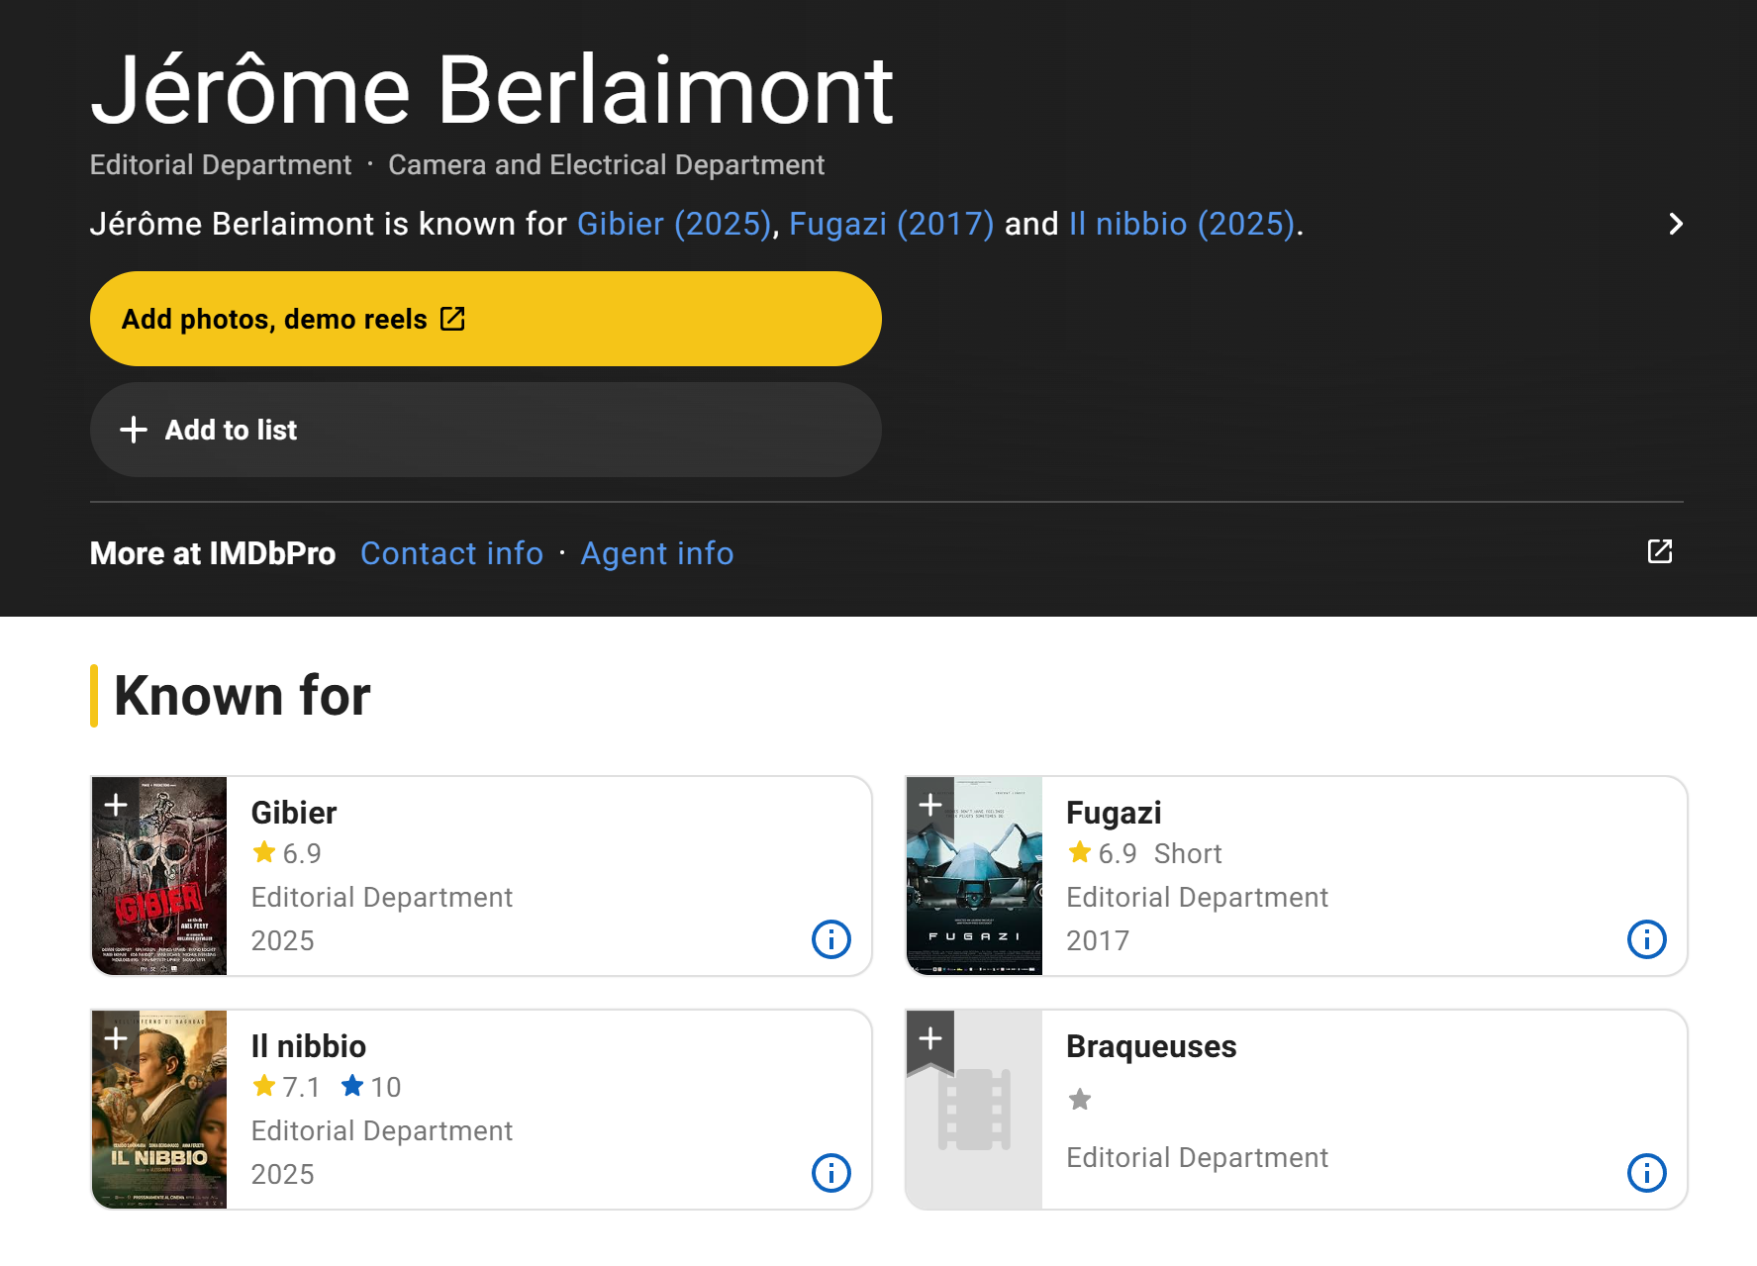
Task: Click the Add to list button
Action: [x=486, y=430]
